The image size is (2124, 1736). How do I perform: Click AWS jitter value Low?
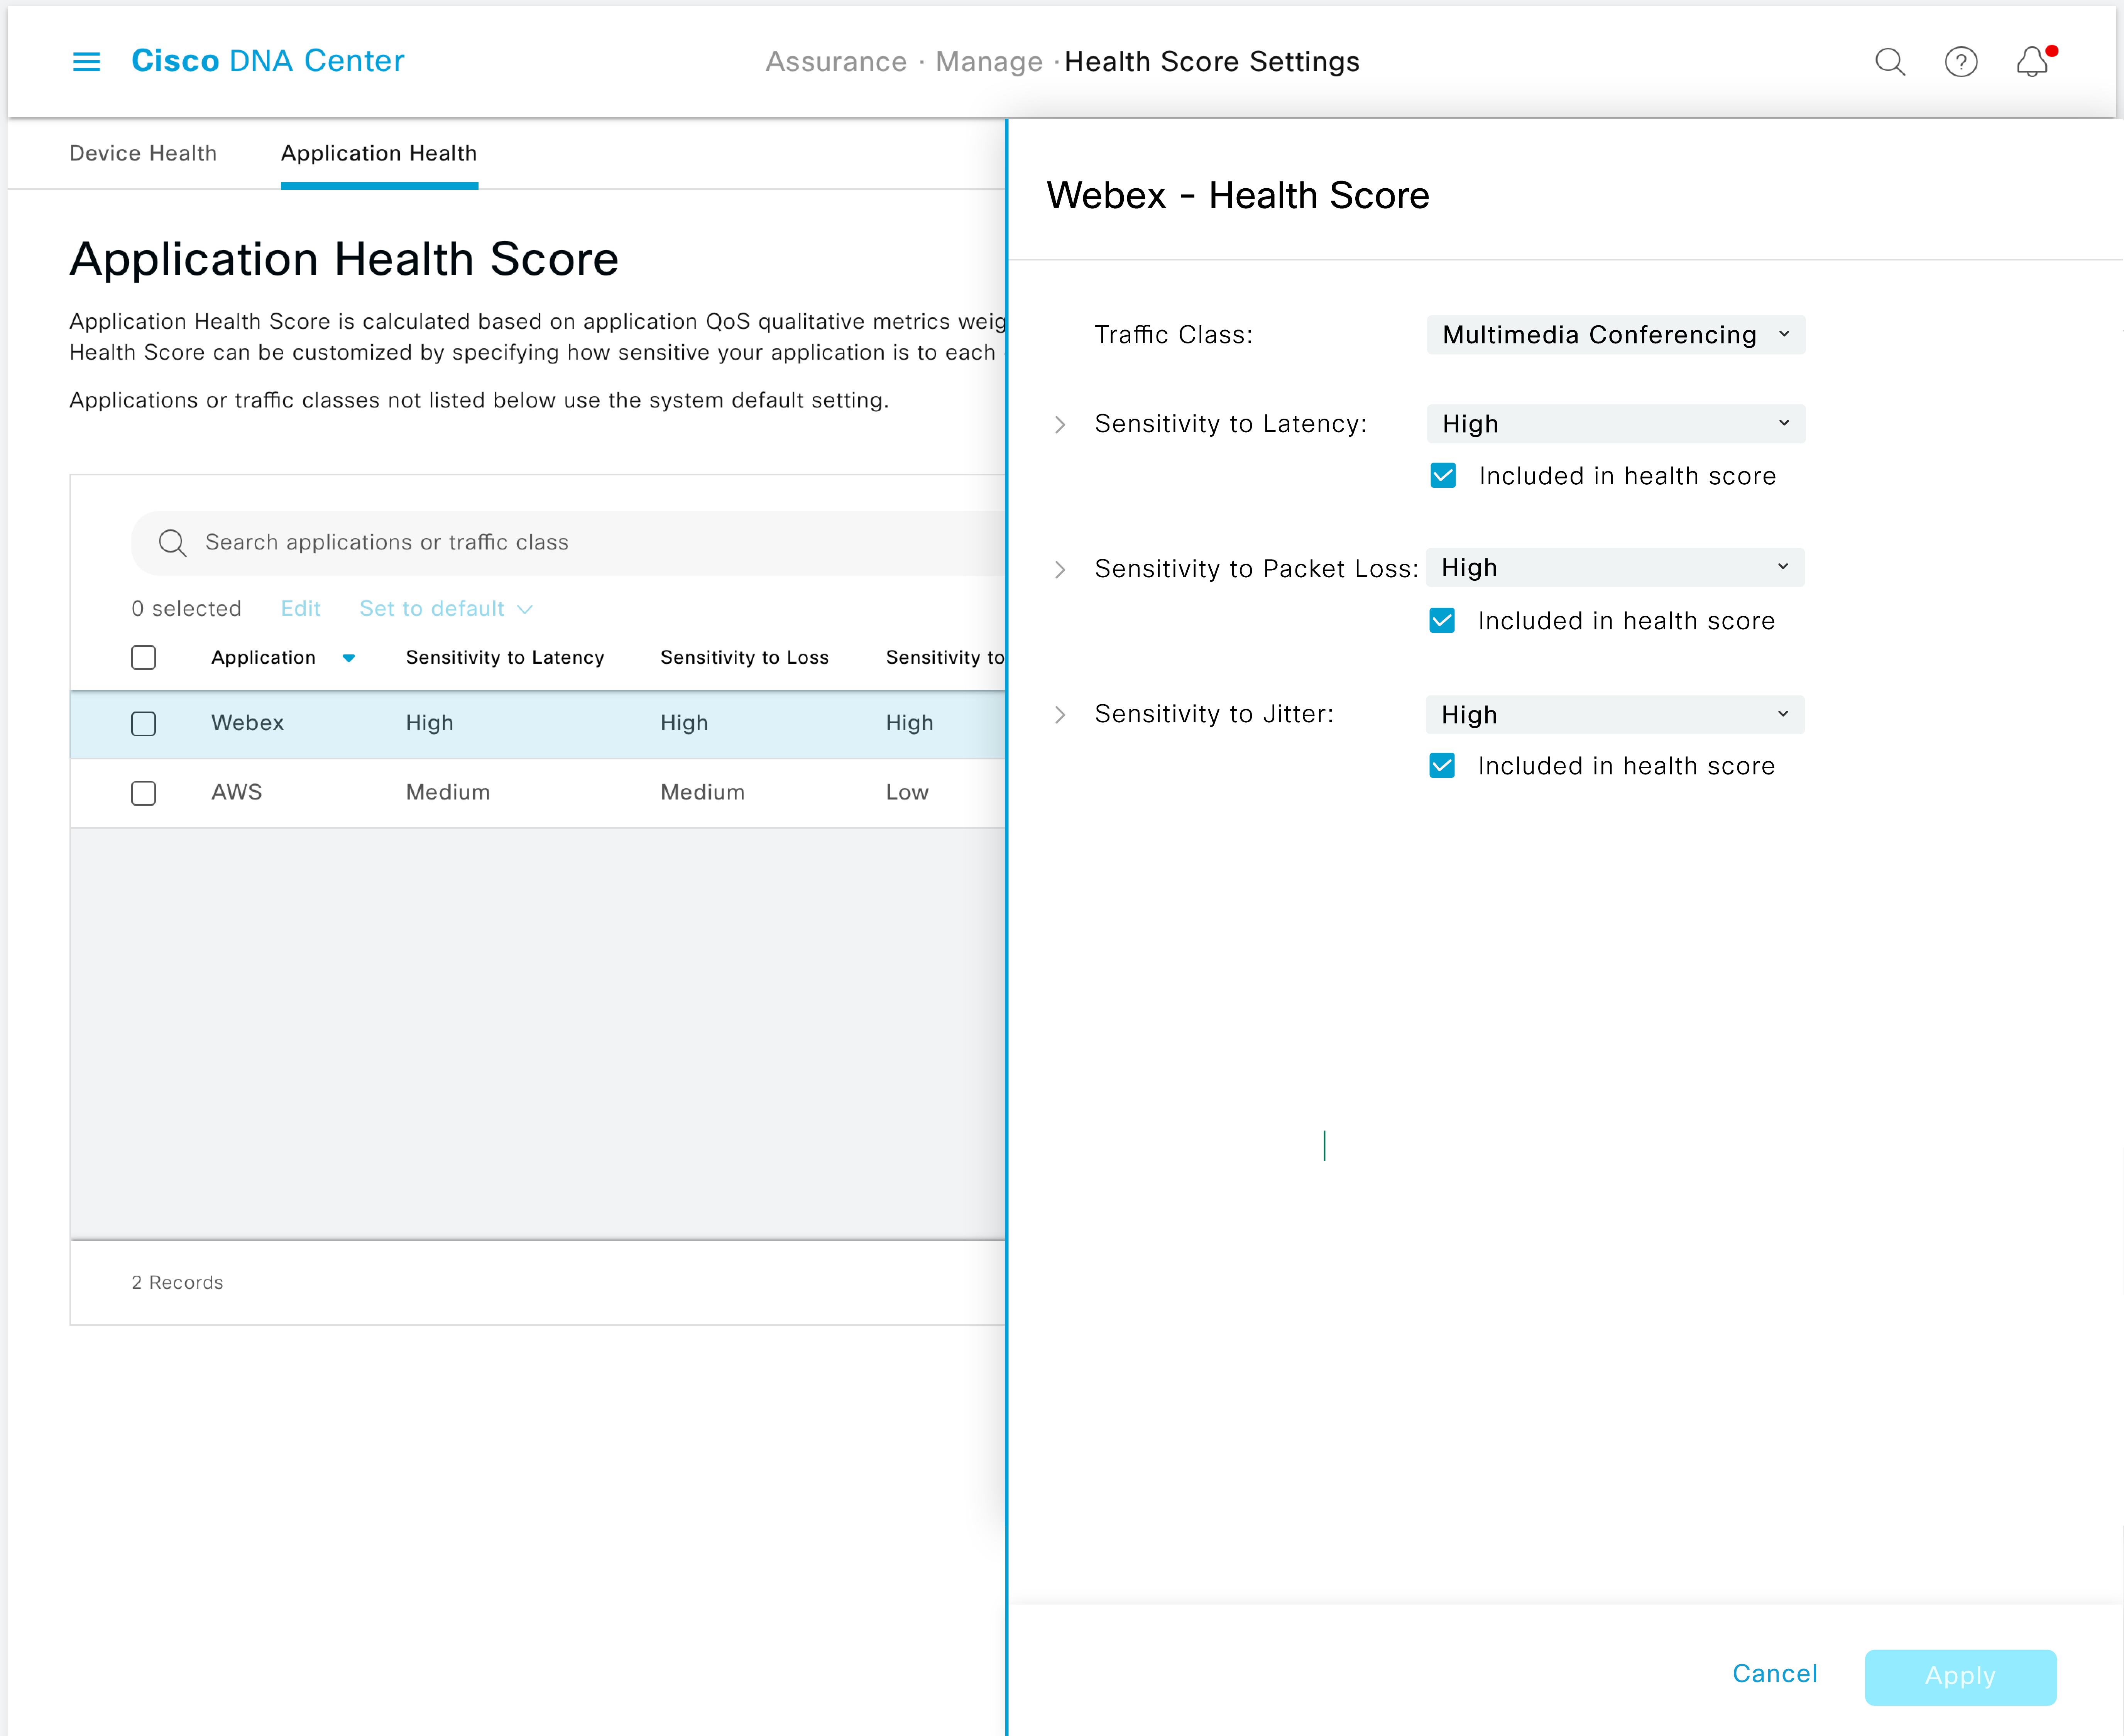907,792
